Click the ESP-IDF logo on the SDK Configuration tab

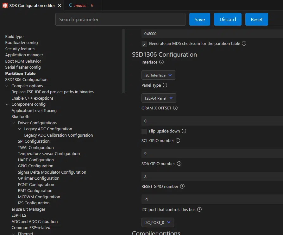pos(5,5)
